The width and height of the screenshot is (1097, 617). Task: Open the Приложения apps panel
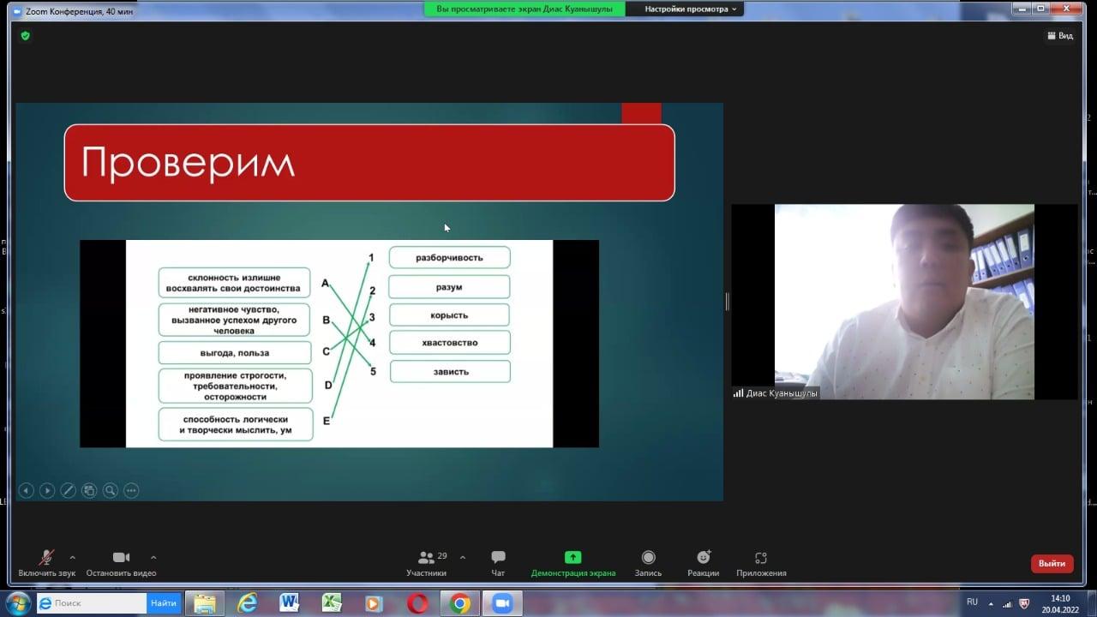pos(760,562)
